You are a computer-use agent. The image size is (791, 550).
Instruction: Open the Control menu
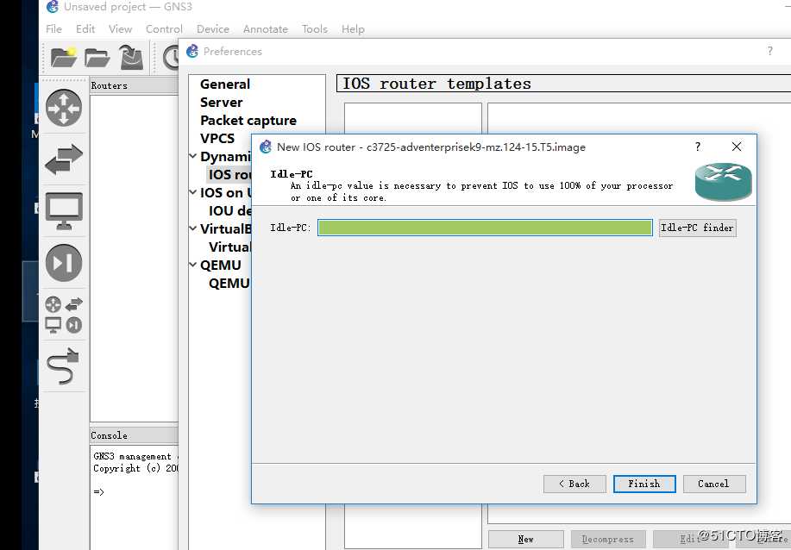click(164, 29)
